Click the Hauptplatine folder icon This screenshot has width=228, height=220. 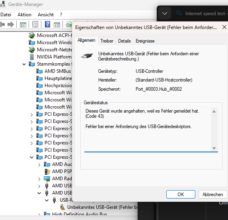[39, 78]
